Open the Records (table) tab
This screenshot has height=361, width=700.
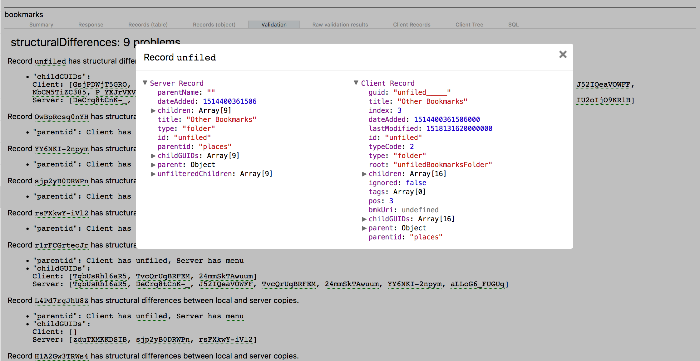tap(148, 25)
